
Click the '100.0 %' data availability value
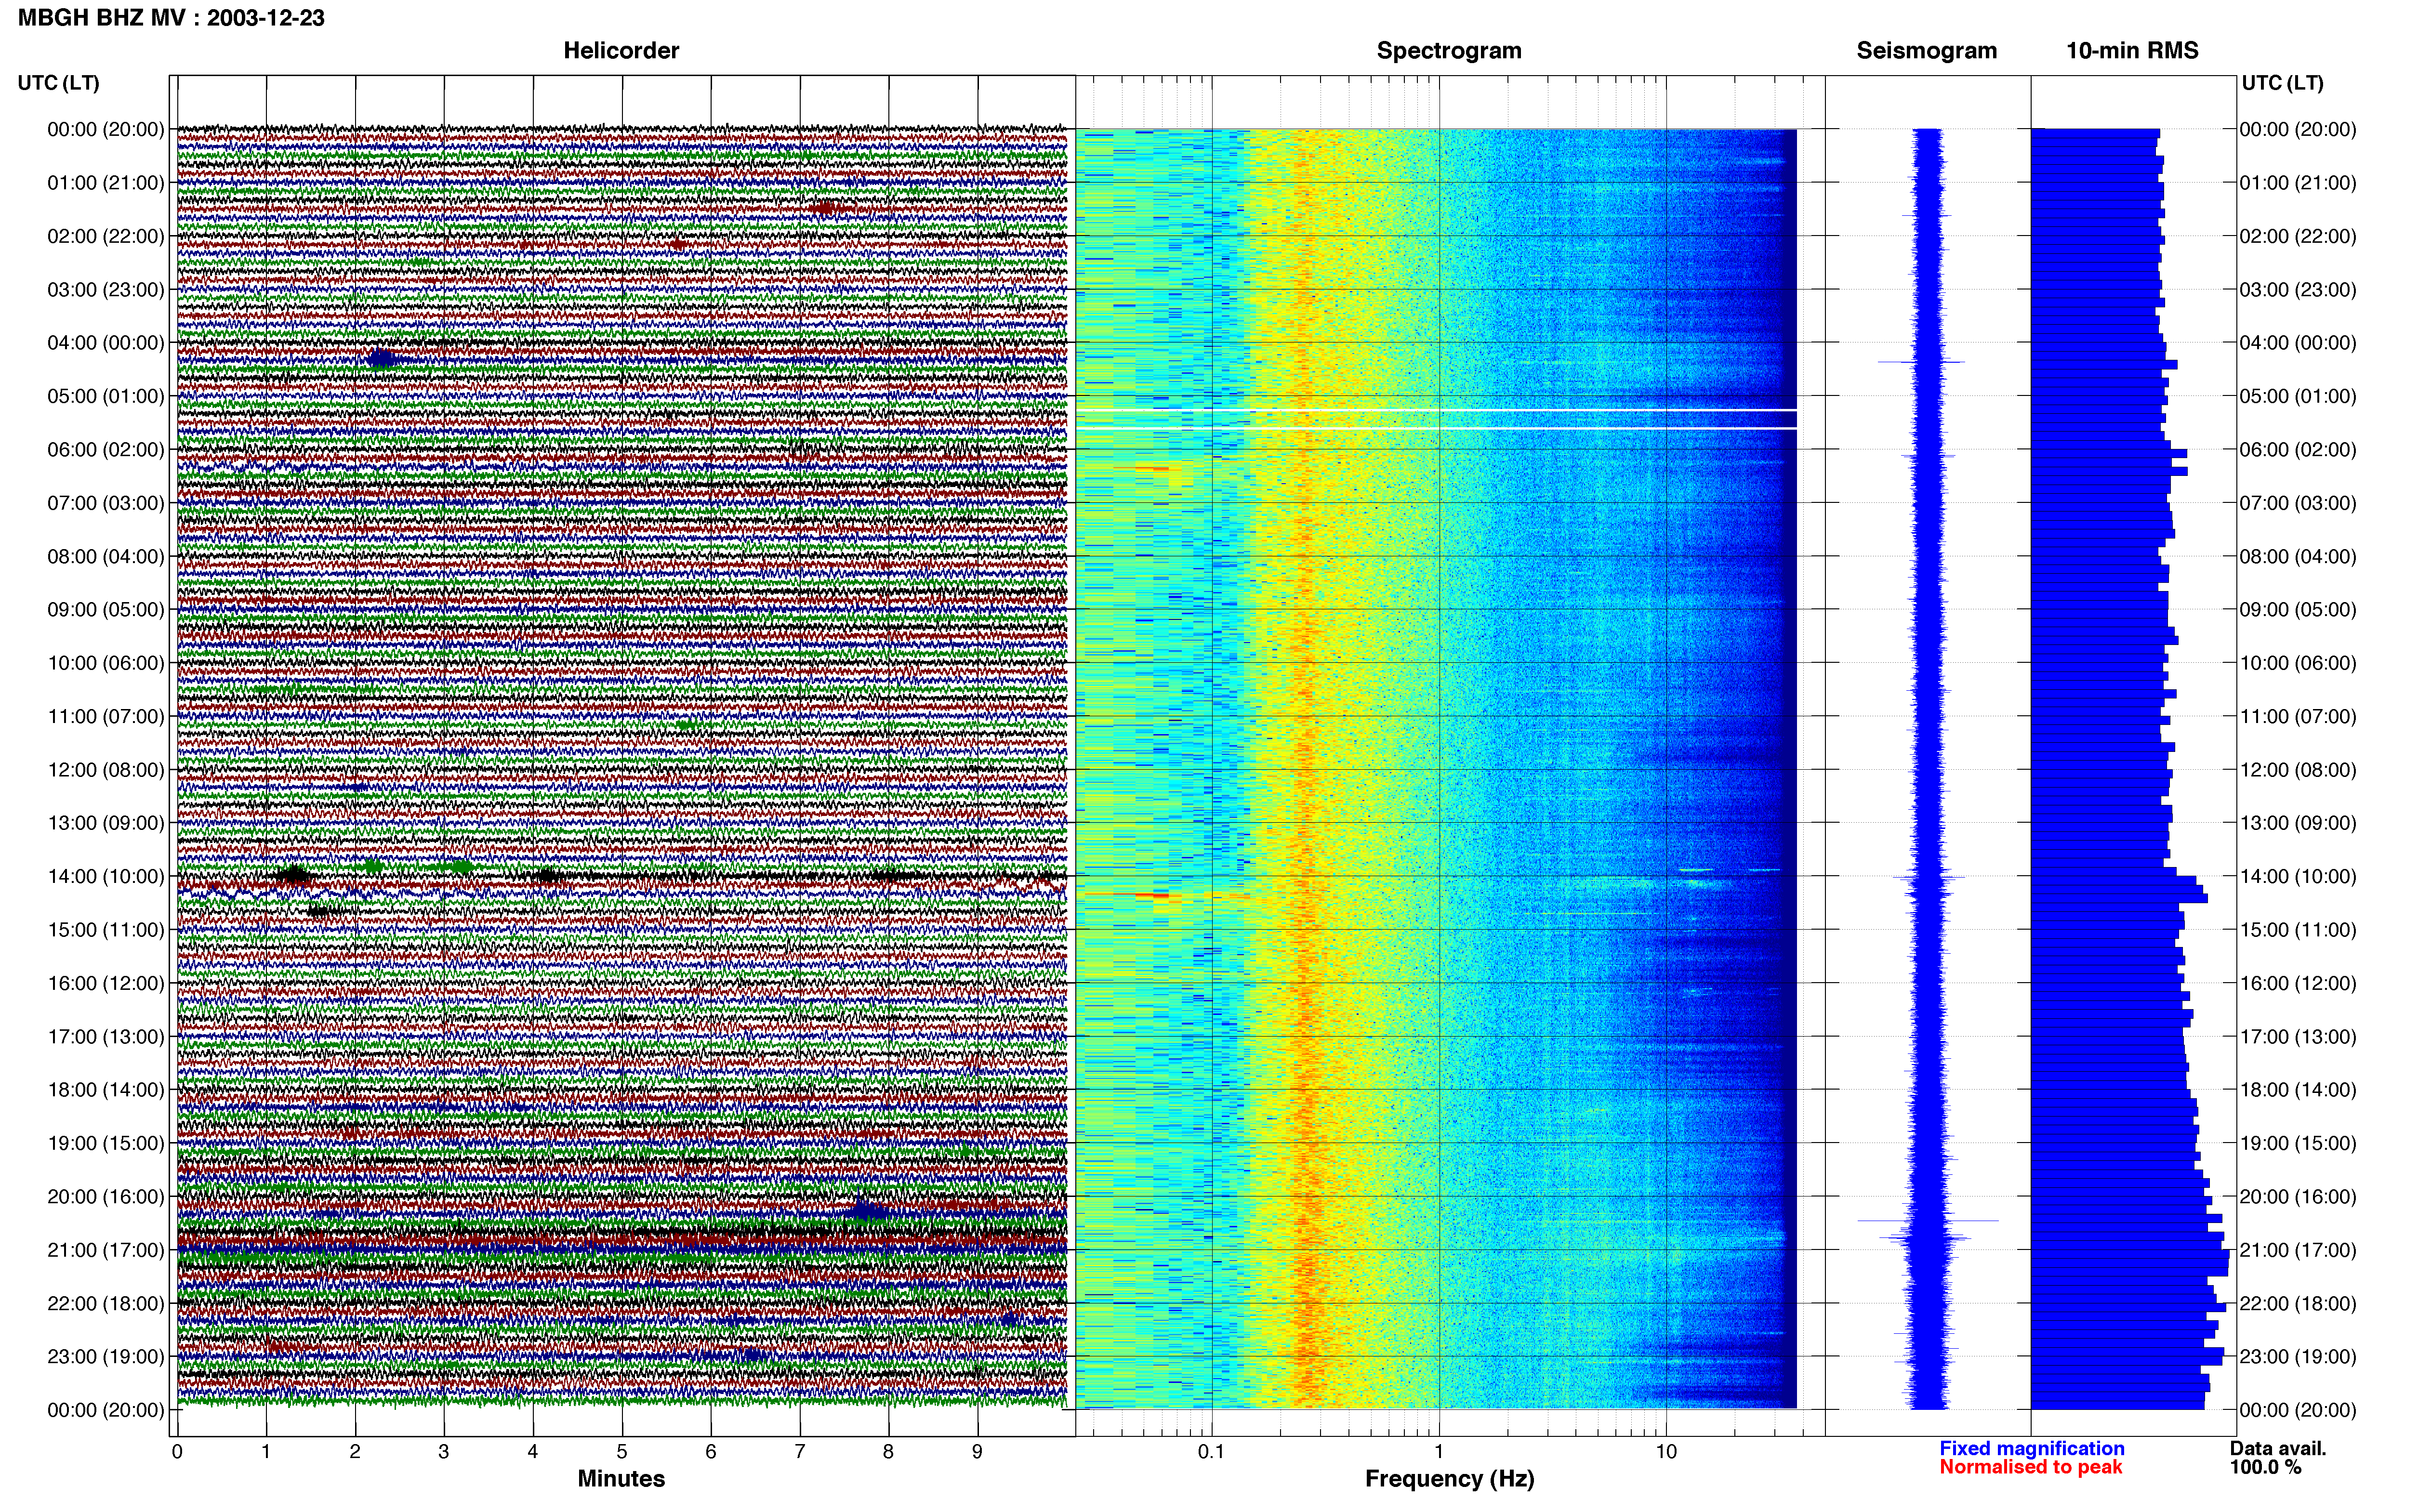pos(2265,1467)
